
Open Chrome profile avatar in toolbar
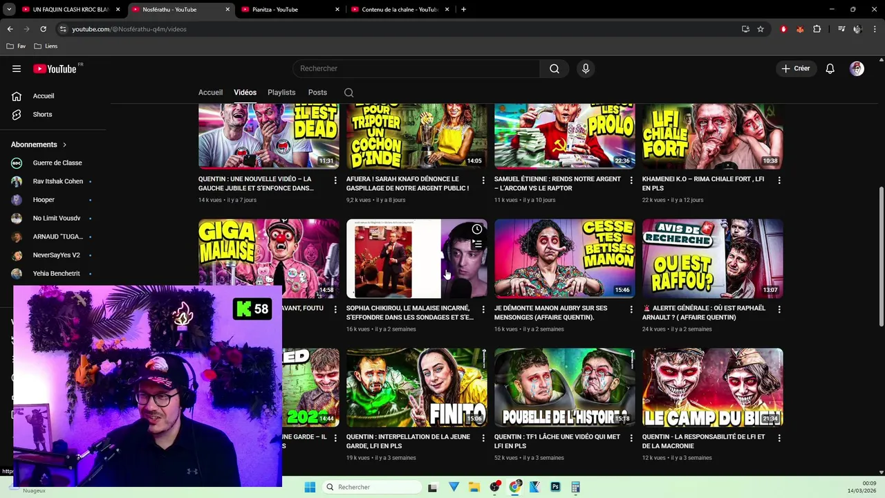[857, 29]
